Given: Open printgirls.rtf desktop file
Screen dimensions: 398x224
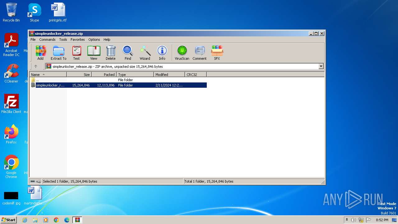Looking at the screenshot, I should tap(58, 12).
